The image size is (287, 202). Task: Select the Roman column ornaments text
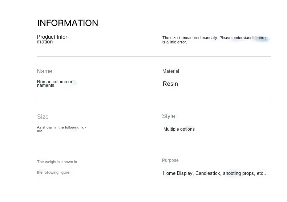pyautogui.click(x=55, y=84)
